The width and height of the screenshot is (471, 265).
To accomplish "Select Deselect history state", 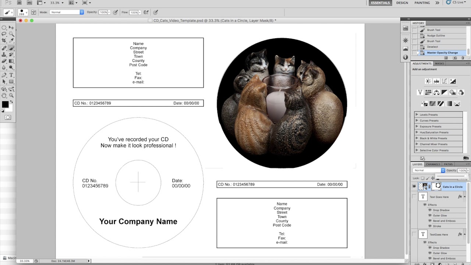I will pyautogui.click(x=432, y=47).
